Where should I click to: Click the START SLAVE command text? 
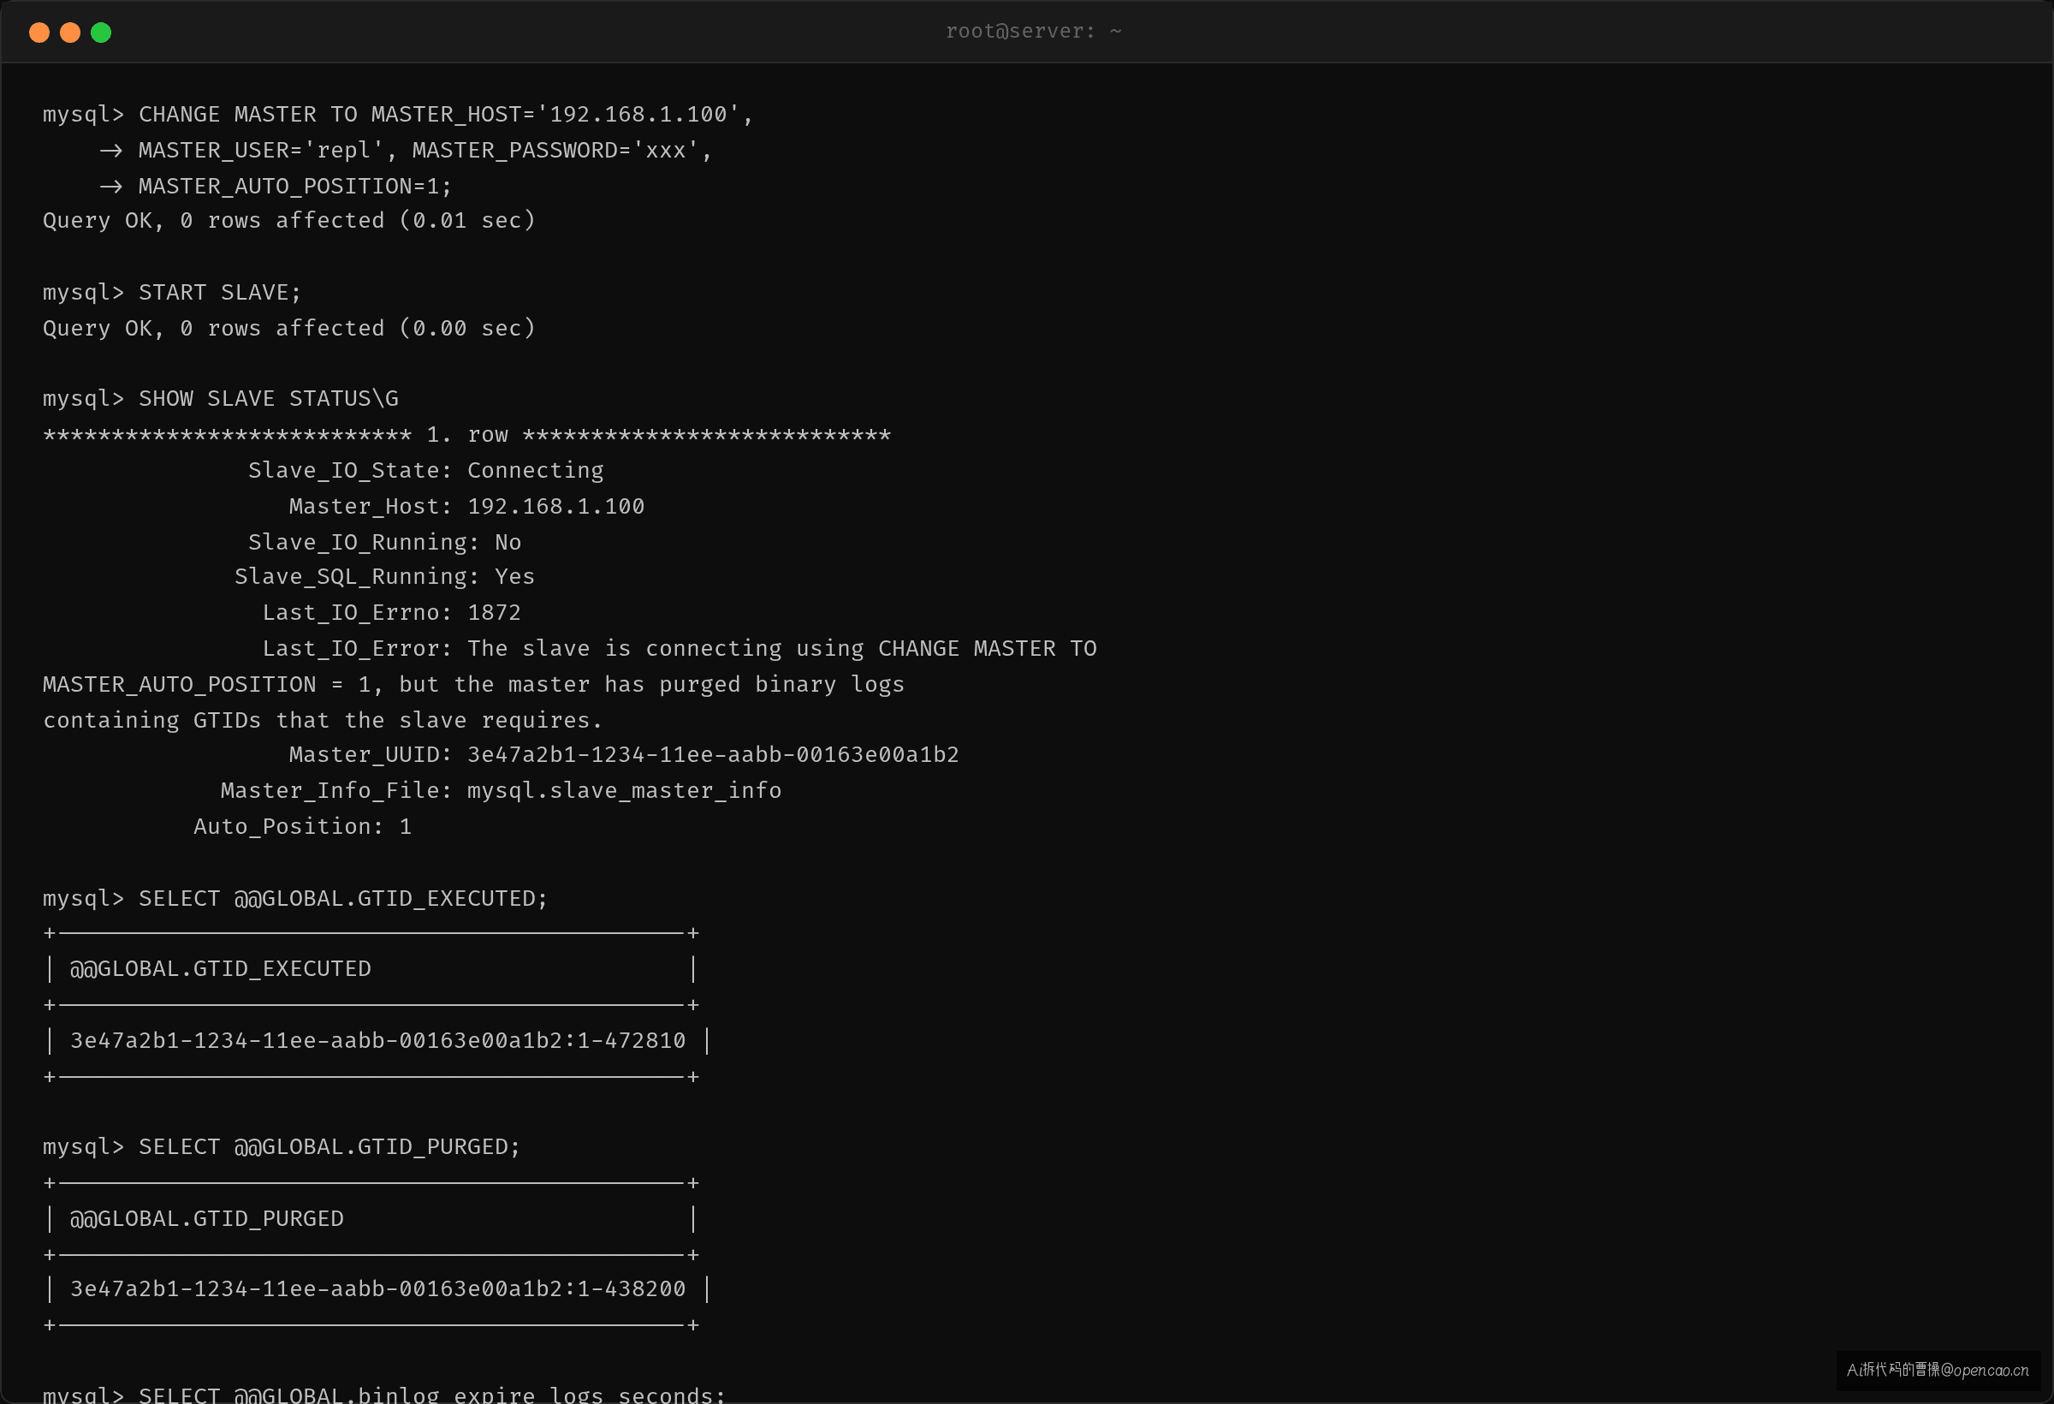[x=220, y=292]
